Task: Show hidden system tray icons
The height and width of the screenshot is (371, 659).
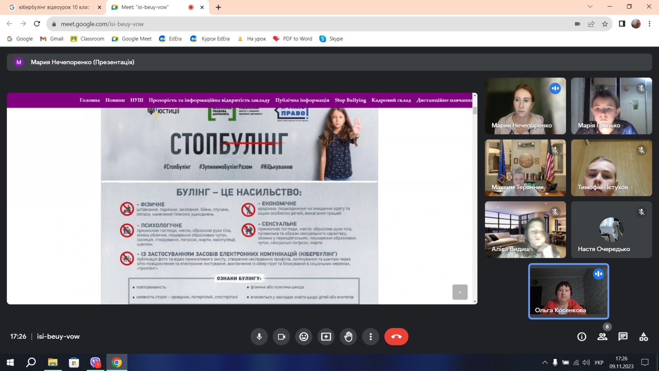Action: tap(544, 363)
